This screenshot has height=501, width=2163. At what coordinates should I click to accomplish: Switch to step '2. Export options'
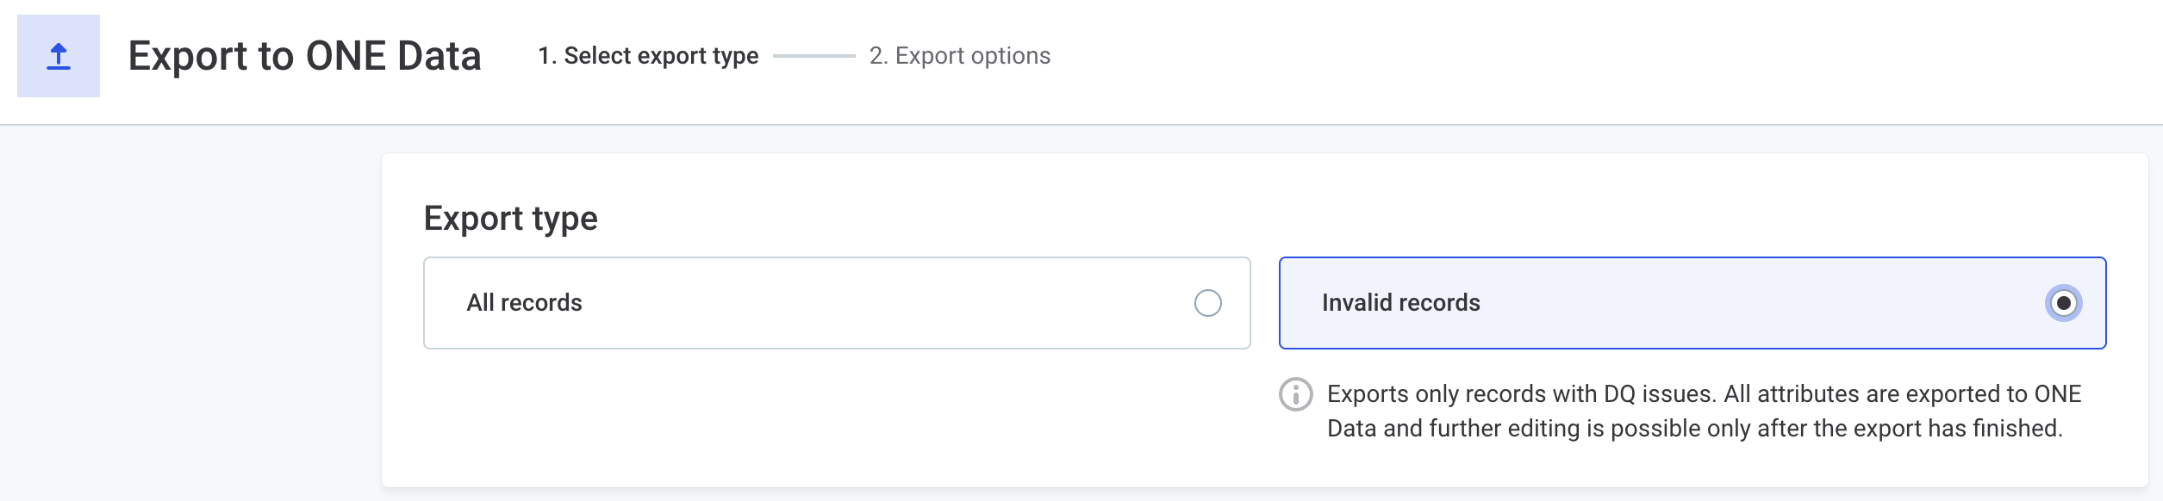point(959,55)
